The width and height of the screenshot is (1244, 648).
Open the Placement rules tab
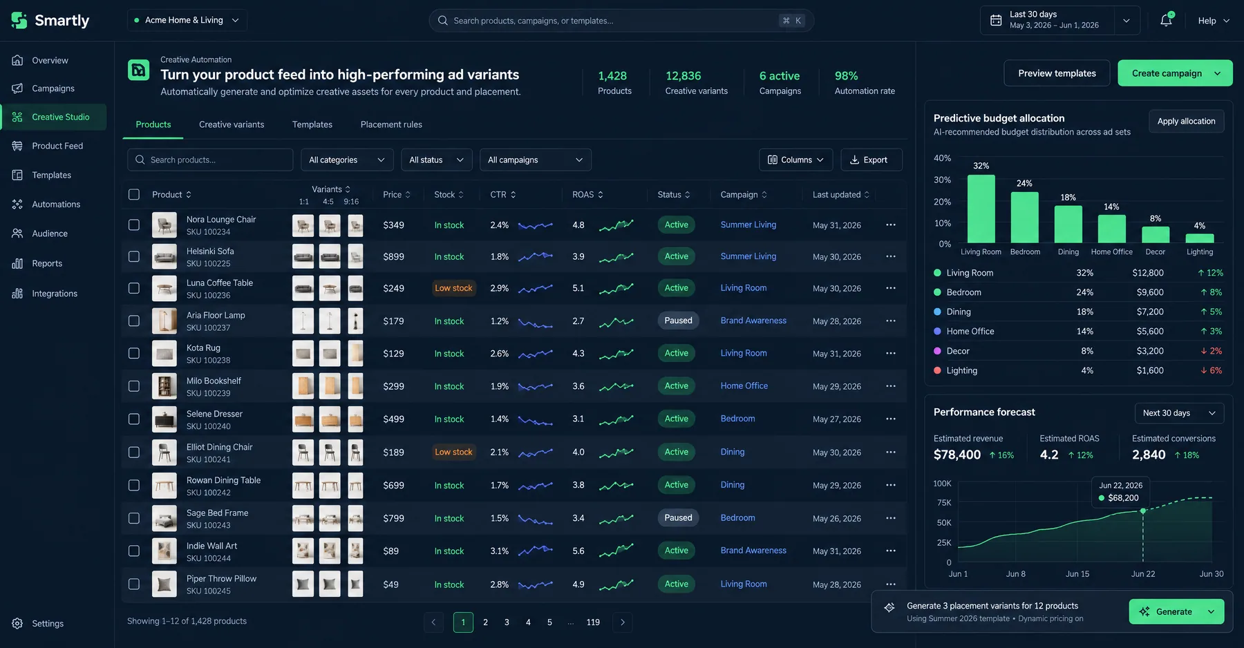tap(391, 124)
